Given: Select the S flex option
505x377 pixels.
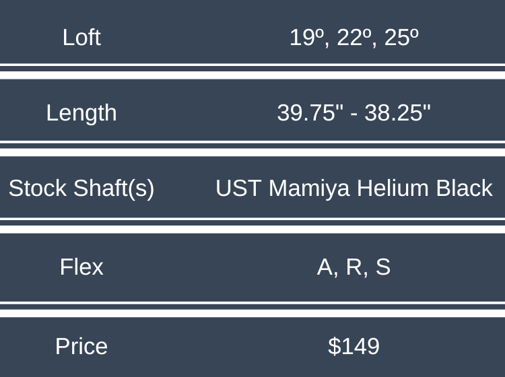Looking at the screenshot, I should (x=382, y=267).
